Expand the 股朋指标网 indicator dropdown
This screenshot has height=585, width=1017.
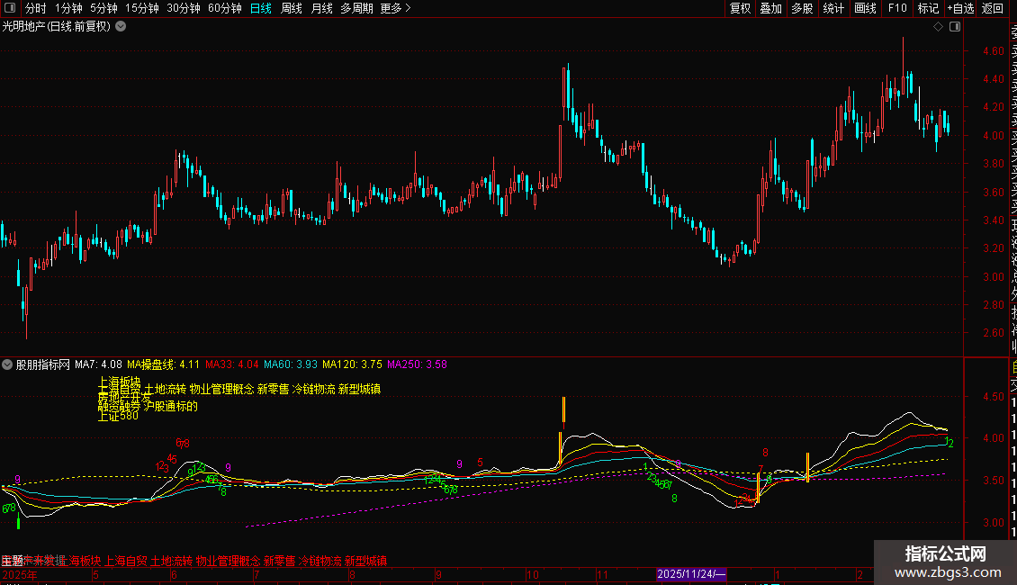pyautogui.click(x=7, y=364)
